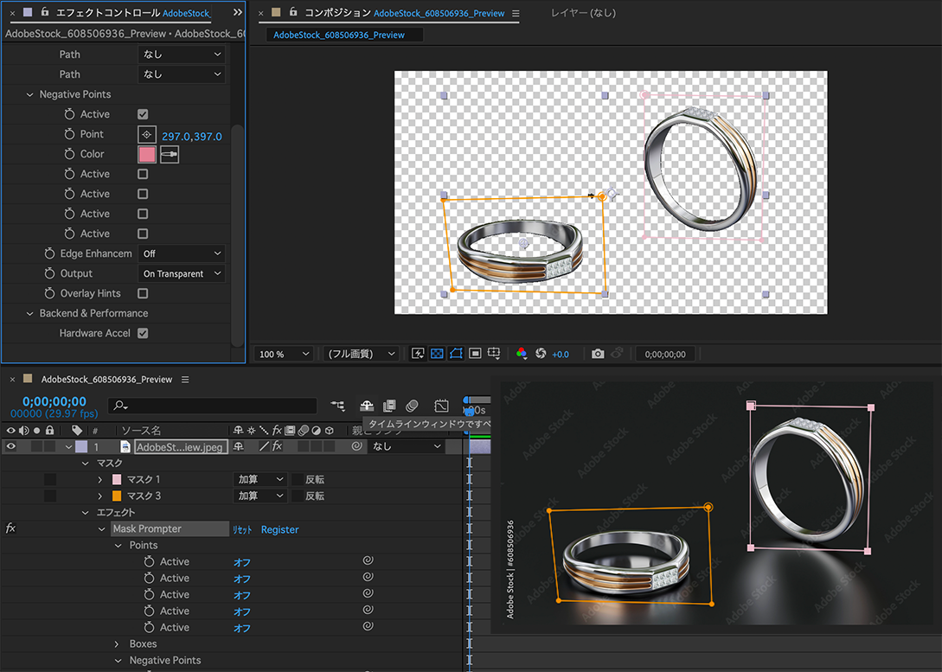Viewport: 942px width, 672px height.
Task: Open the zoom level dropdown showing 100%
Action: (283, 353)
